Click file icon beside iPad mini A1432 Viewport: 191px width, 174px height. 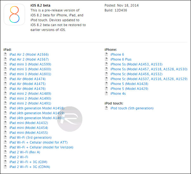tap(5, 122)
